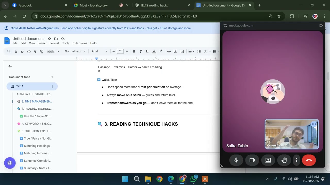Leave the Meet call

(x=309, y=160)
